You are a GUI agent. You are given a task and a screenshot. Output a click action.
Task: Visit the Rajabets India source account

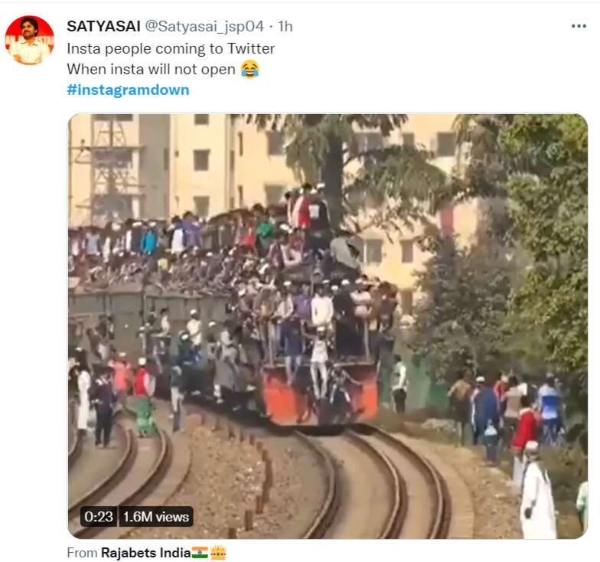pyautogui.click(x=145, y=553)
